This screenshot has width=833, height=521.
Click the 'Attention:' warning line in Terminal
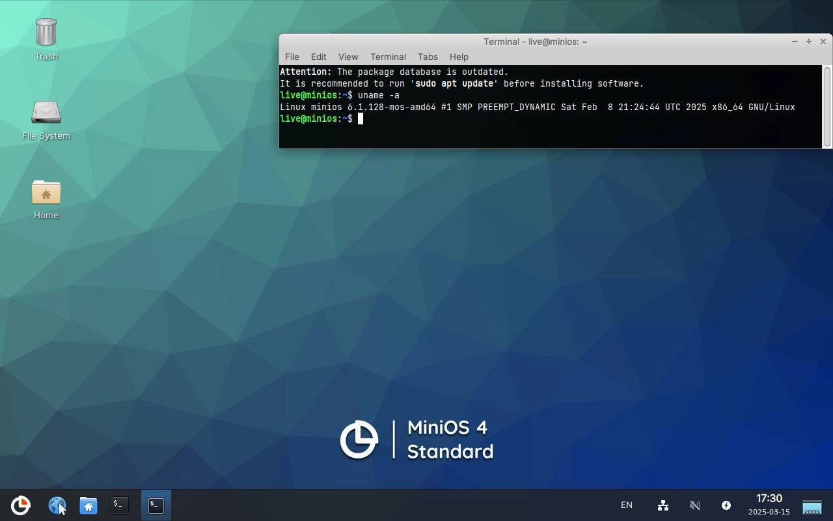[394, 72]
